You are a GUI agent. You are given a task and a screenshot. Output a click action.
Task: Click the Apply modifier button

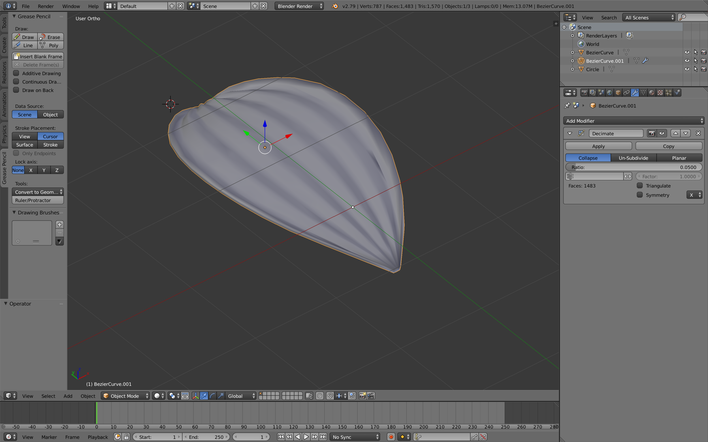(598, 146)
